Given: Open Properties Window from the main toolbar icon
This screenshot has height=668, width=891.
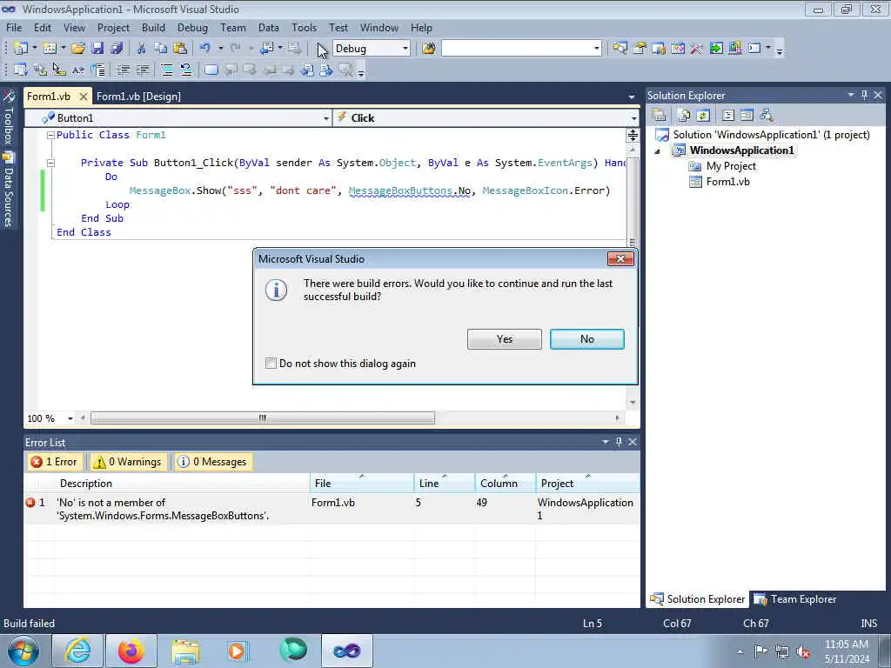Looking at the screenshot, I should pyautogui.click(x=640, y=49).
